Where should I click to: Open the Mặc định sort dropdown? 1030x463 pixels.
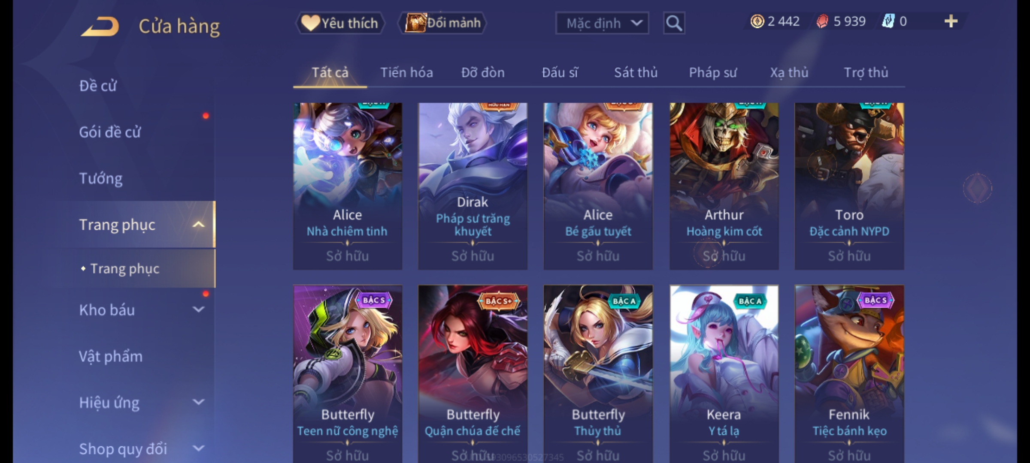click(x=602, y=23)
